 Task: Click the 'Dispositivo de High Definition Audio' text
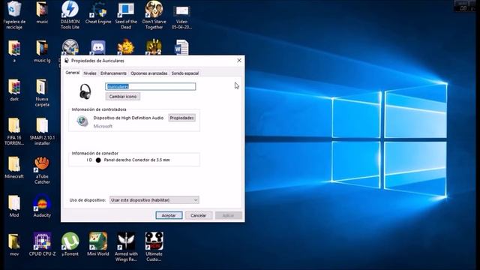pos(128,118)
